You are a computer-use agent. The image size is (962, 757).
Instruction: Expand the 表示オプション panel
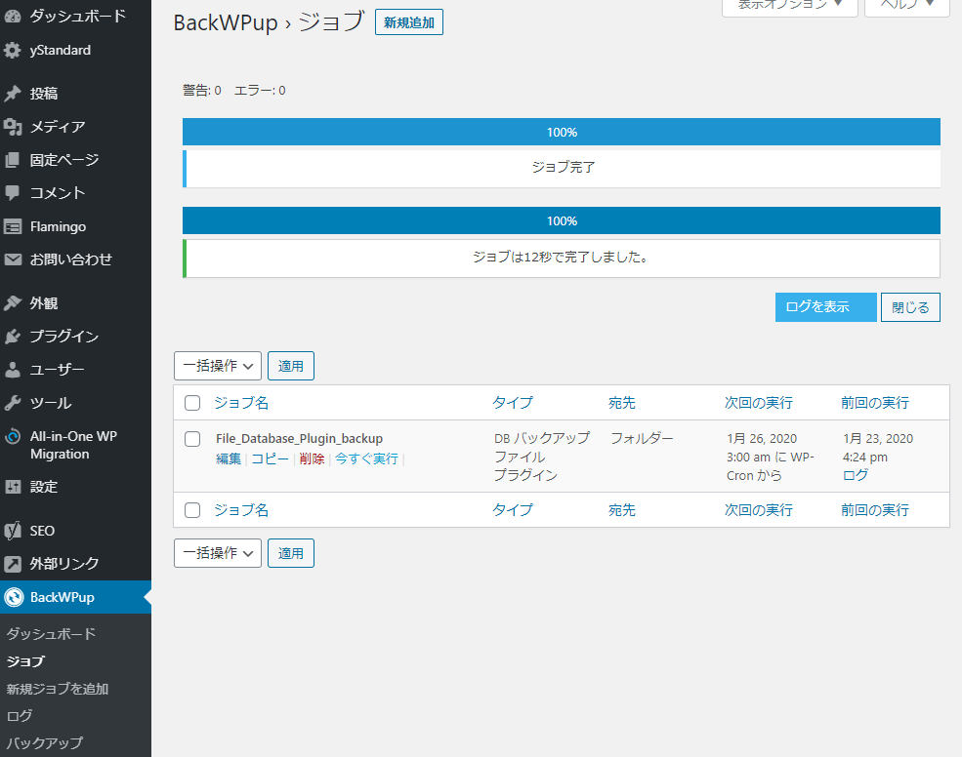789,5
